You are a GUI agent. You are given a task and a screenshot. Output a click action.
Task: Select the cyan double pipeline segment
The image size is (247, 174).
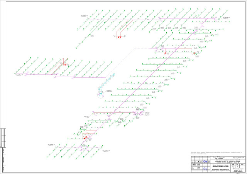(107, 82)
